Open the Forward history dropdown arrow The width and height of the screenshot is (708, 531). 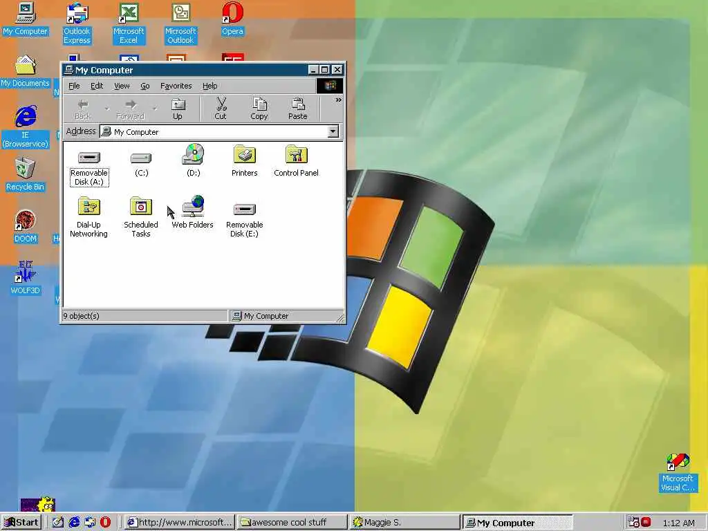click(154, 109)
